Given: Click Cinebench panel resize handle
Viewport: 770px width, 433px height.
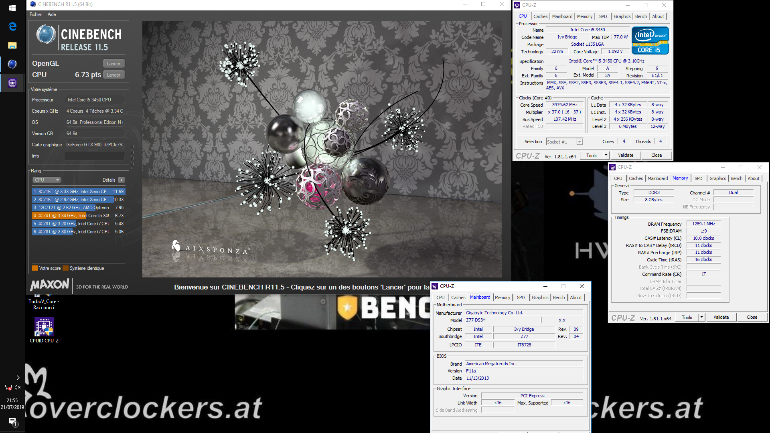Looking at the screenshot, I should 132,156.
